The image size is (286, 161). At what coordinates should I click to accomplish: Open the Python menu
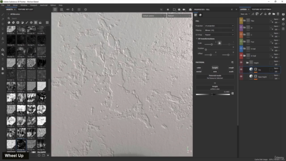[x=53, y=5]
